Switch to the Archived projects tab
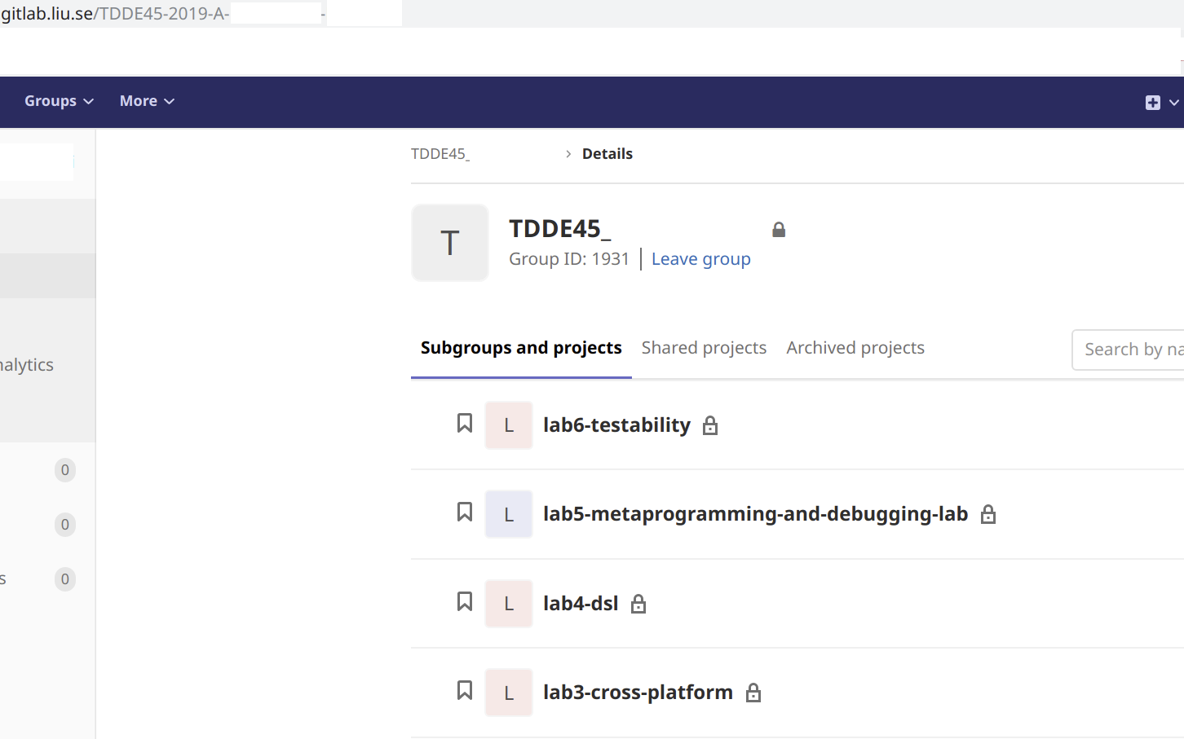This screenshot has width=1184, height=739. [x=855, y=348]
